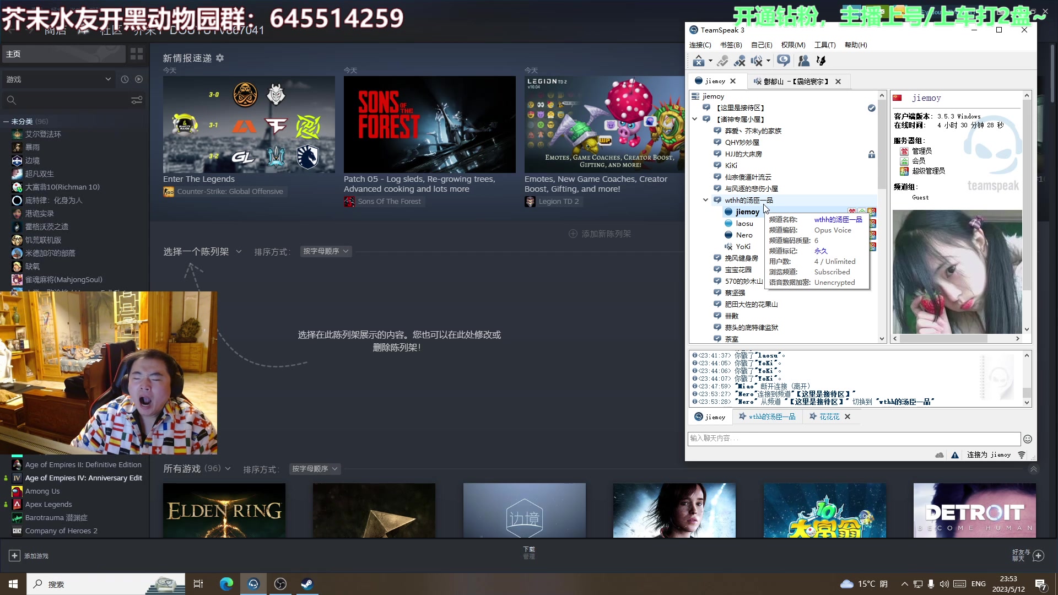Open the 自己(E) menu

pyautogui.click(x=762, y=45)
